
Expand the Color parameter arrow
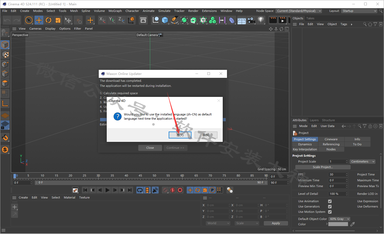pos(327,224)
